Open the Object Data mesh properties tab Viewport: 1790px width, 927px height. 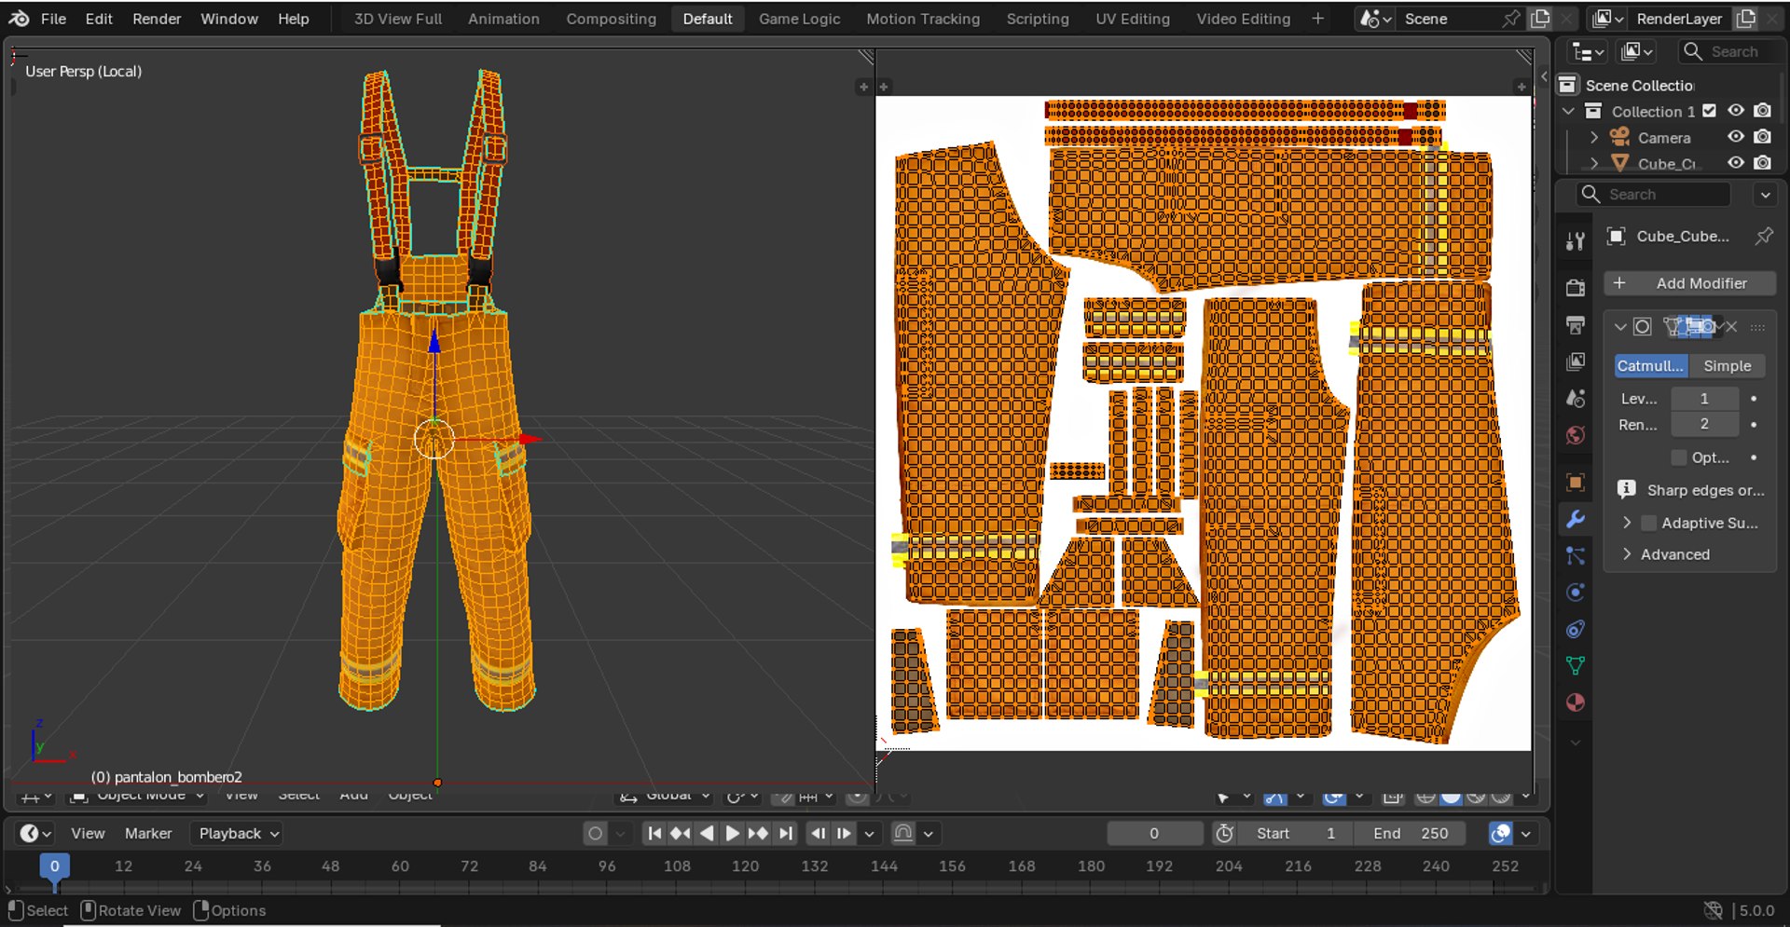1576,666
